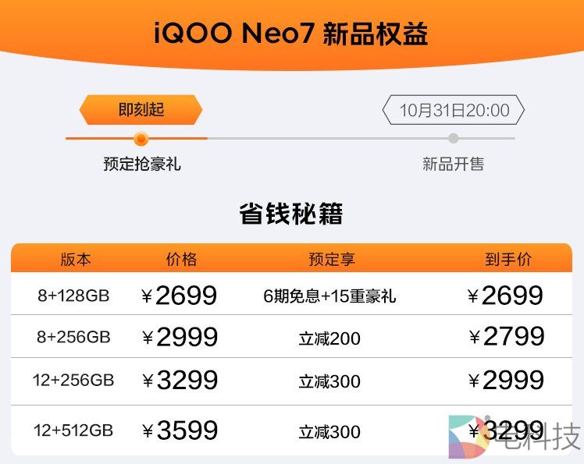Click the 预定享 column header
This screenshot has width=584, height=464.
(331, 260)
